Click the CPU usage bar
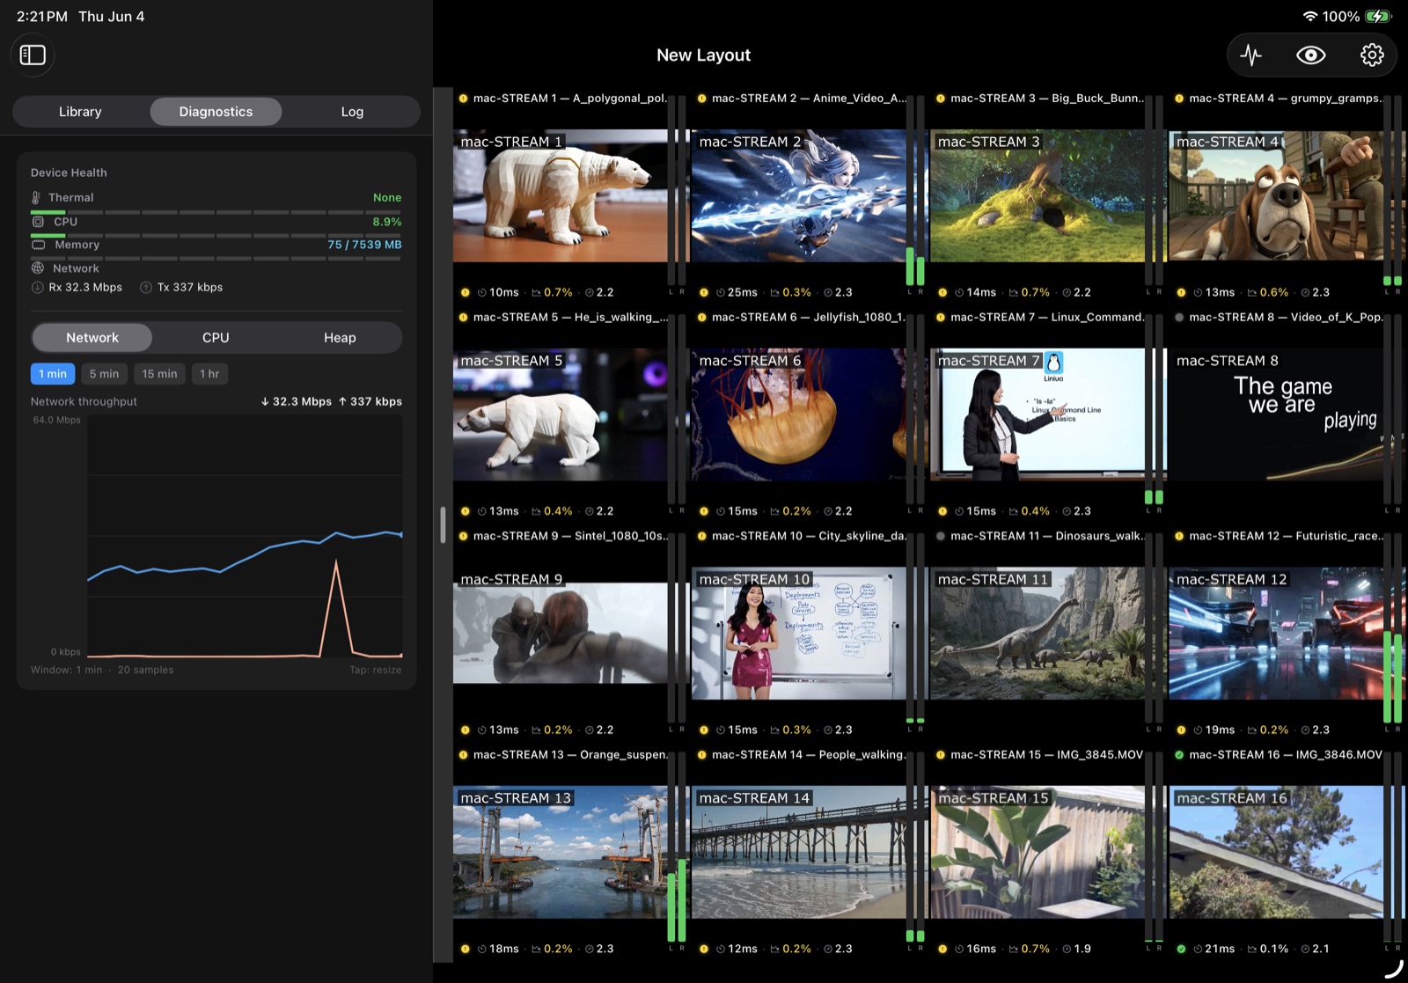This screenshot has height=983, width=1408. tap(216, 235)
